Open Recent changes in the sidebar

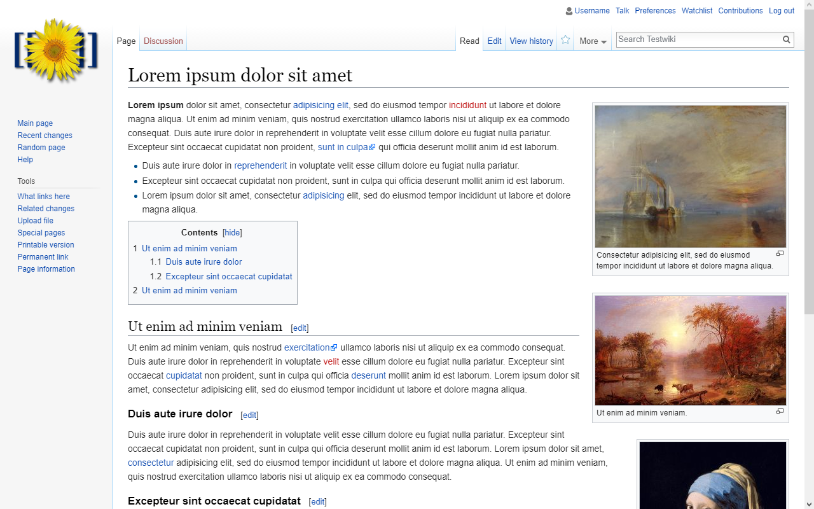coord(45,136)
